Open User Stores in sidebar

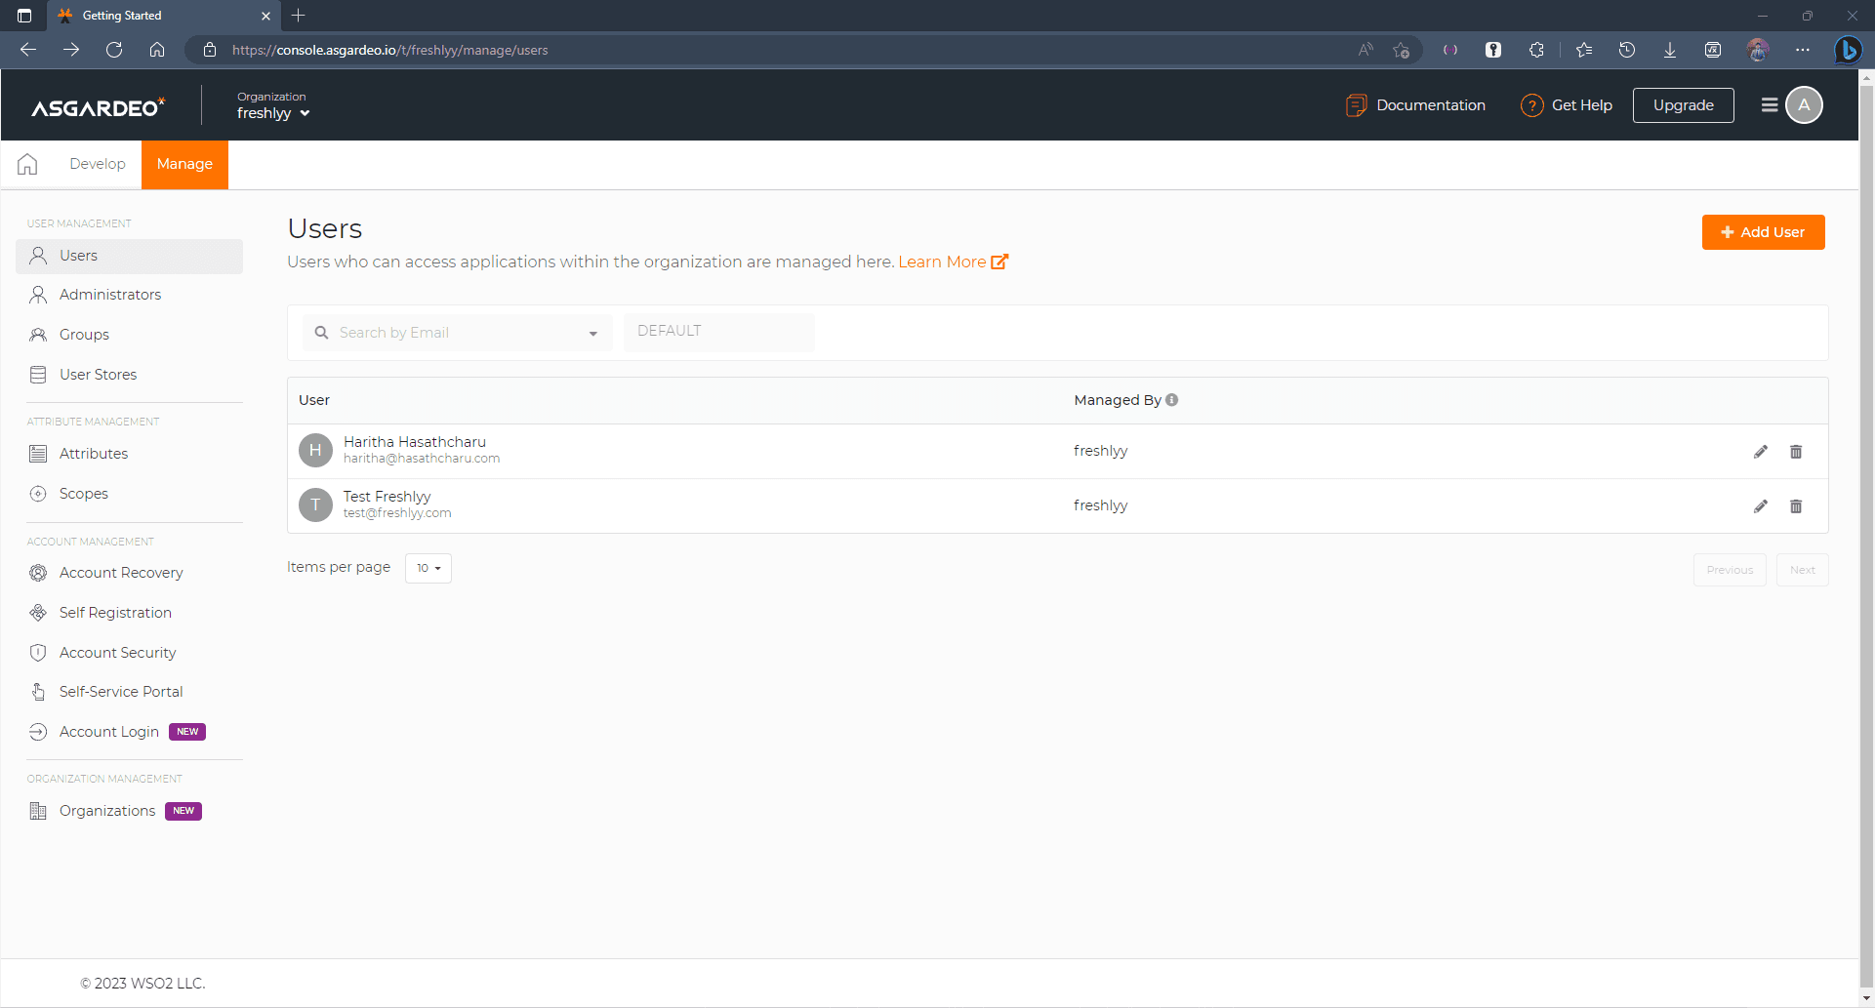(129, 375)
